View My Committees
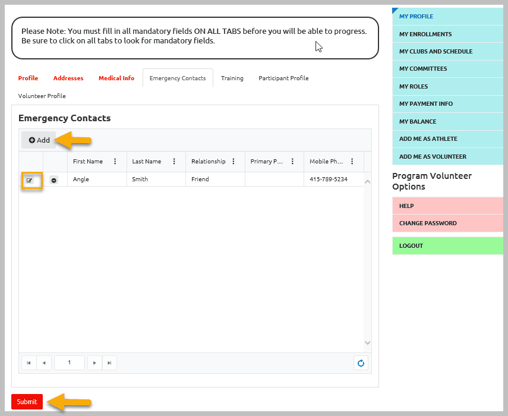The width and height of the screenshot is (508, 416). (x=448, y=69)
